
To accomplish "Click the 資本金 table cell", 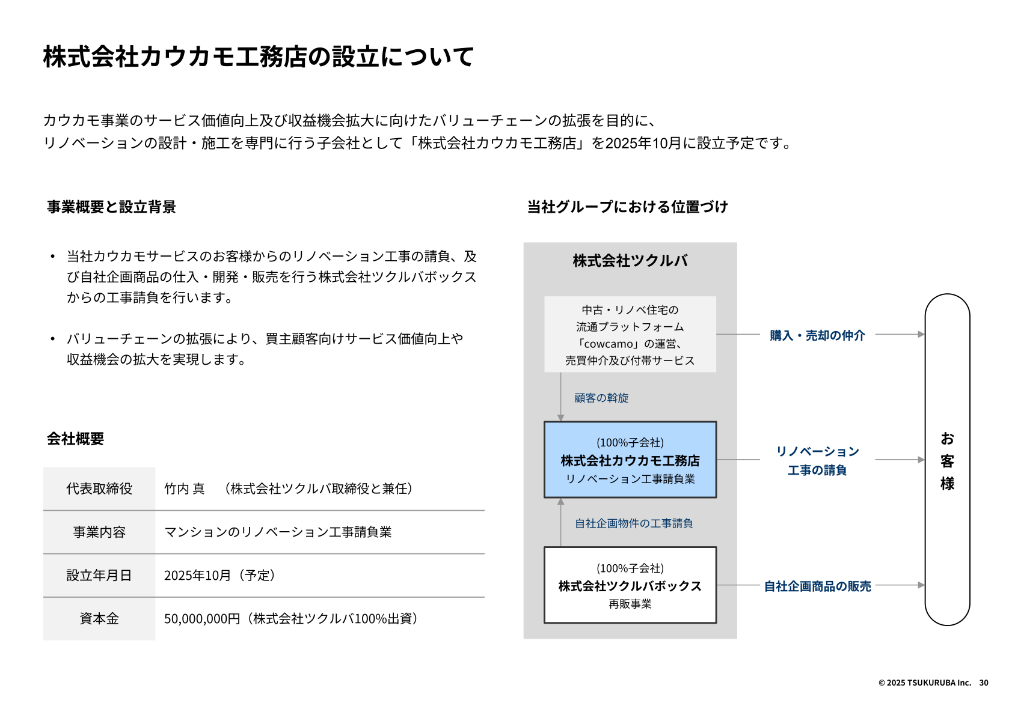I will click(x=99, y=619).
